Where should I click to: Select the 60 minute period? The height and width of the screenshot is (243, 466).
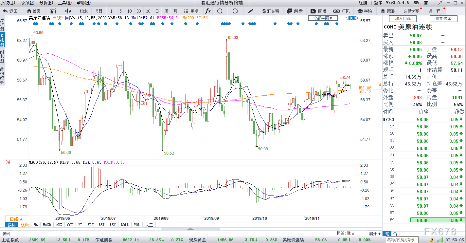pyautogui.click(x=148, y=11)
